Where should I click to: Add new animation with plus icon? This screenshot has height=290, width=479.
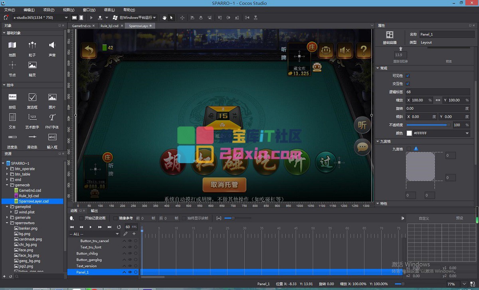134,234
